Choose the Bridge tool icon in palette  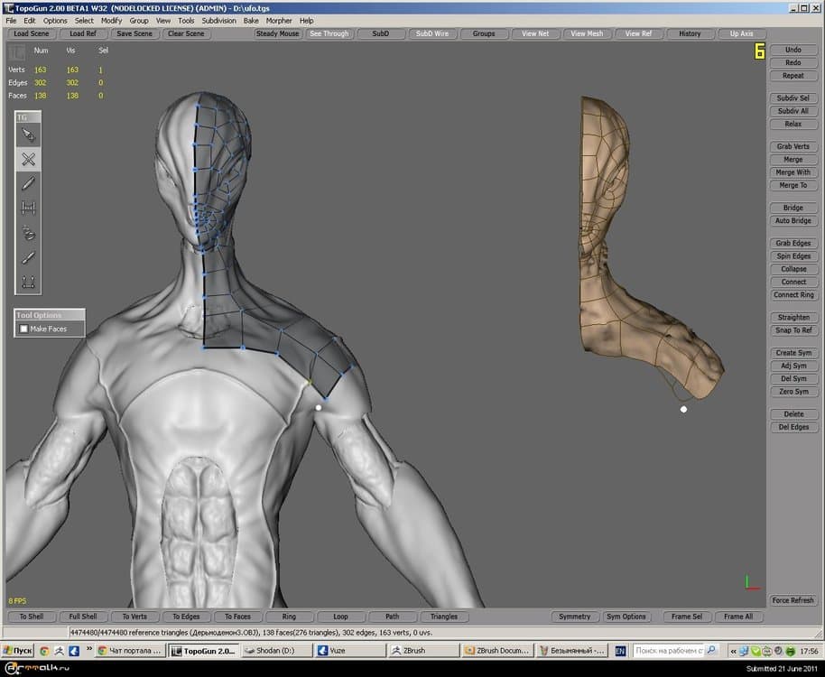point(28,208)
